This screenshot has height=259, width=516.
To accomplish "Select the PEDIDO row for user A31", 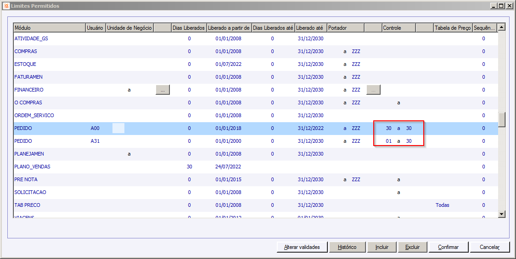I will coord(255,141).
